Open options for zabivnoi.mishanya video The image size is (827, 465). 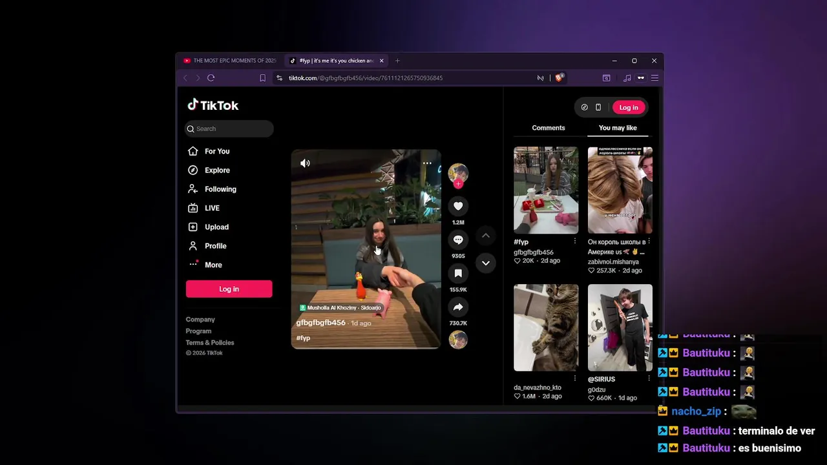click(x=649, y=241)
